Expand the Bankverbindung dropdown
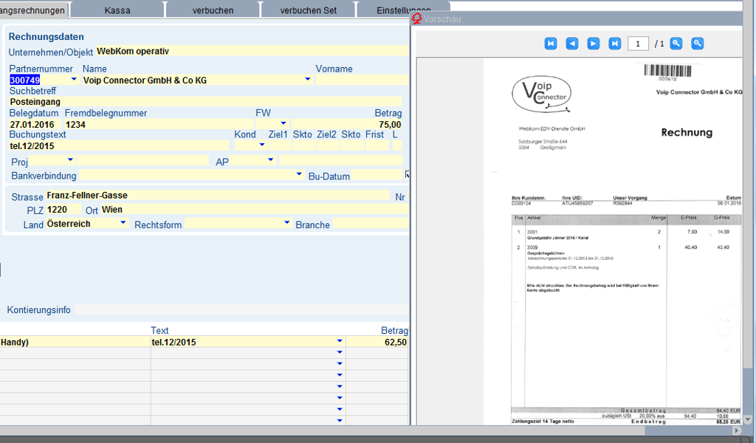This screenshot has width=756, height=443. pyautogui.click(x=299, y=175)
